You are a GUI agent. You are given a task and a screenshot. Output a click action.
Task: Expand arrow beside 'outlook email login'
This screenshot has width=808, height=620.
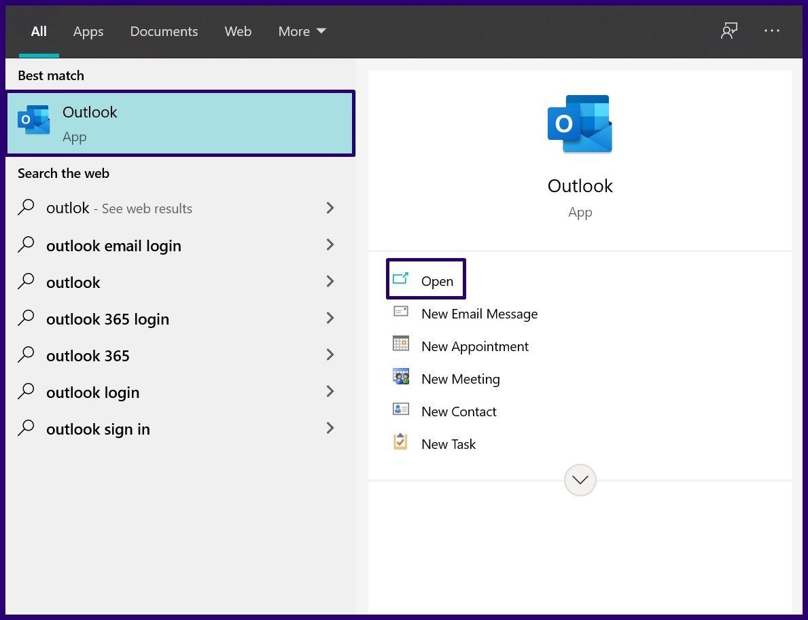click(x=330, y=244)
